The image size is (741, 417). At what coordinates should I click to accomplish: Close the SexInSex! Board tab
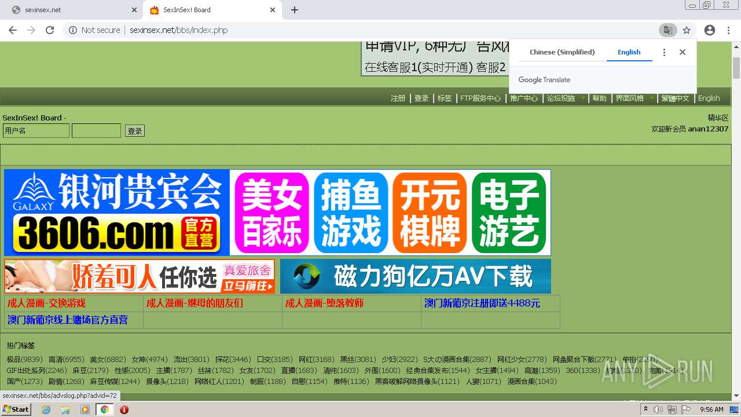tap(273, 10)
